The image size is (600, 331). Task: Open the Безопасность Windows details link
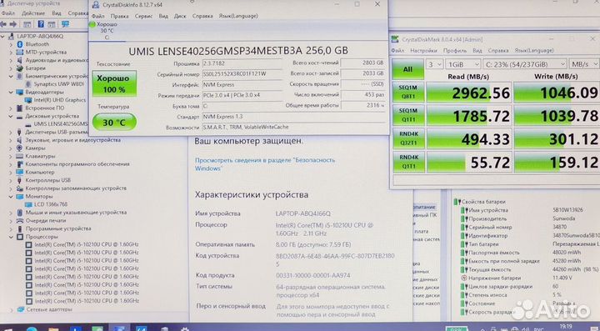265,164
